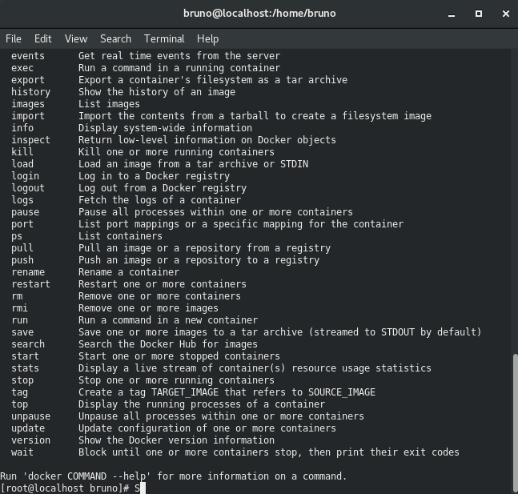Image resolution: width=518 pixels, height=494 pixels.
Task: Click the 'tag' command name
Action: click(19, 392)
